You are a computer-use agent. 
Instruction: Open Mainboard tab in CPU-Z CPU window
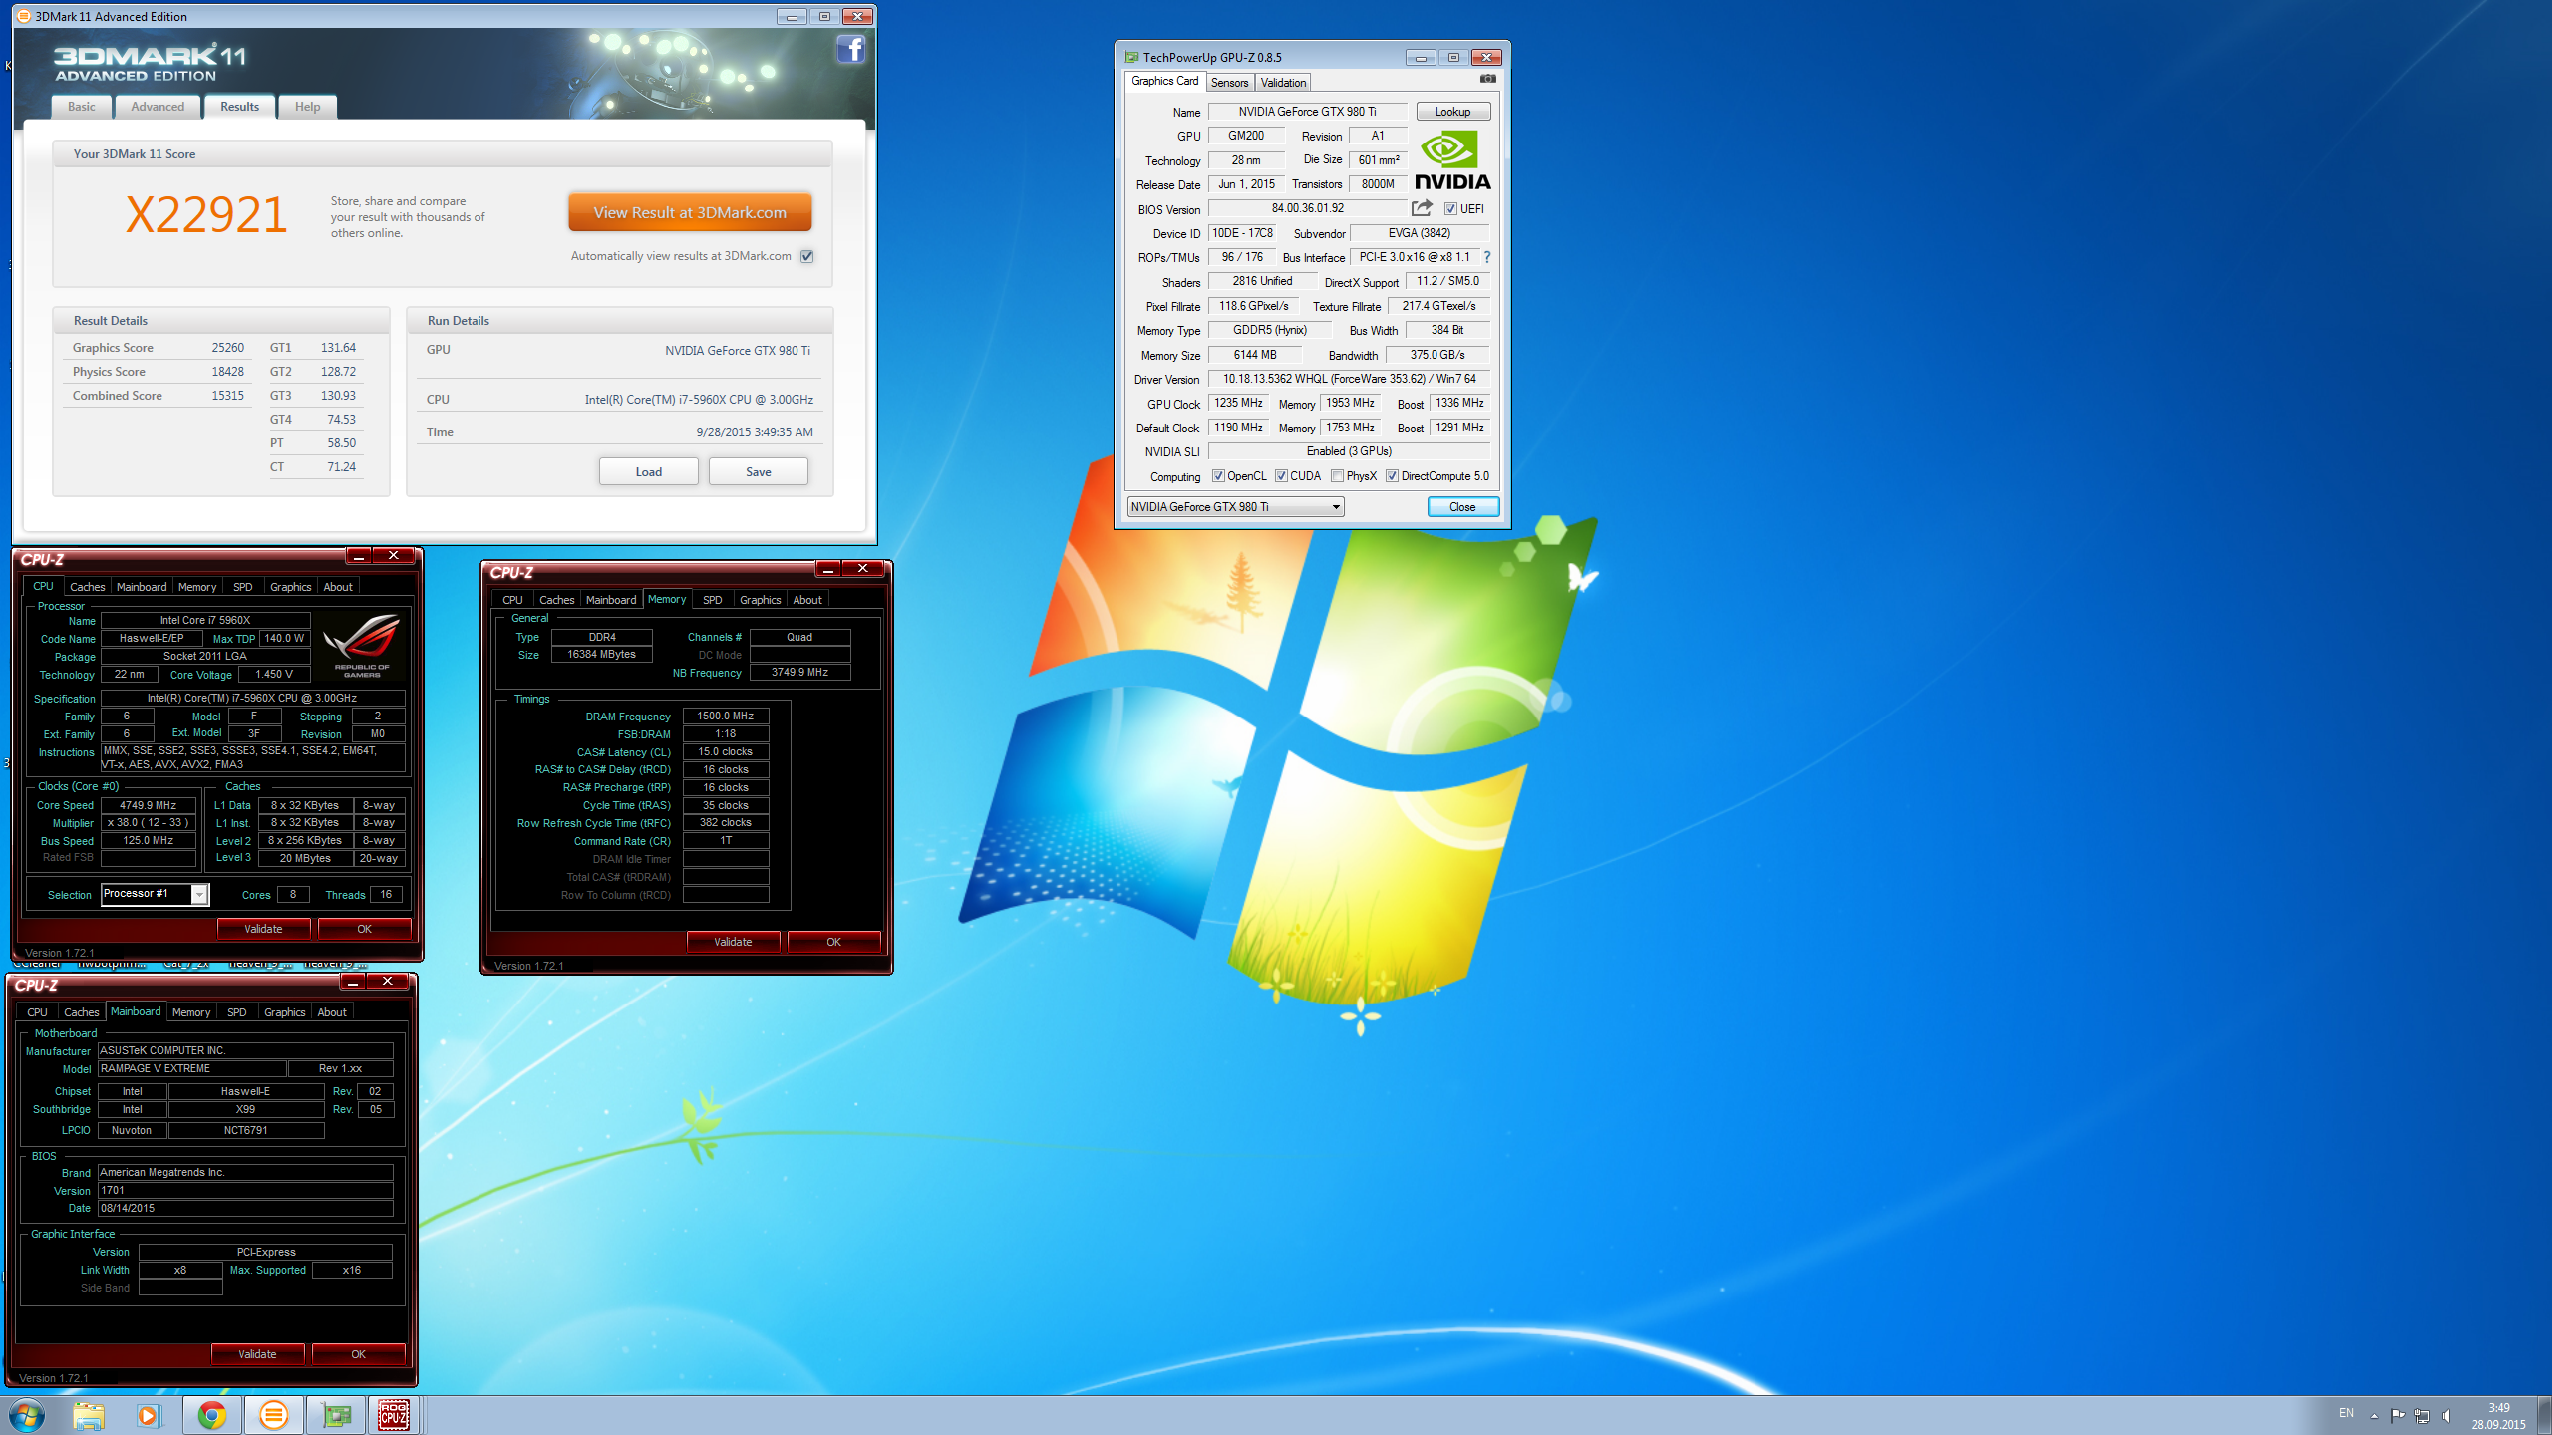click(142, 587)
